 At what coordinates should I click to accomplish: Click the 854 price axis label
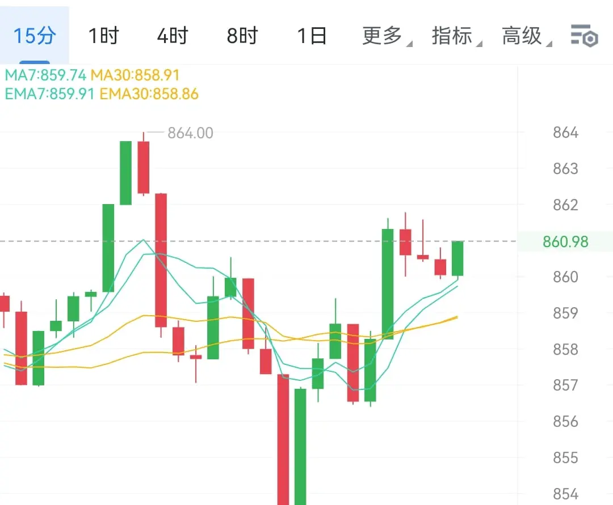tap(565, 494)
